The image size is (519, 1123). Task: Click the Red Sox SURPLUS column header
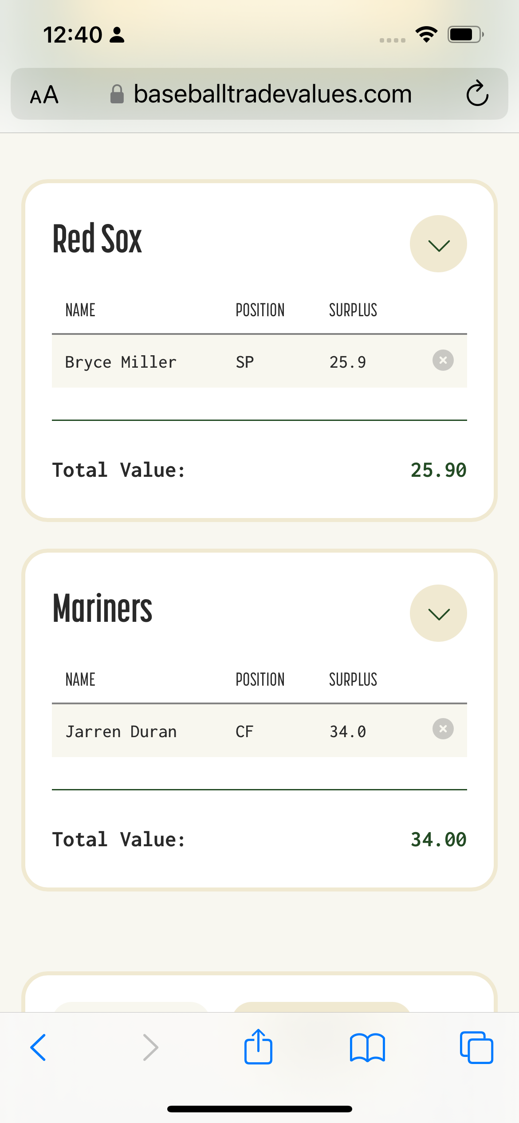(x=353, y=310)
